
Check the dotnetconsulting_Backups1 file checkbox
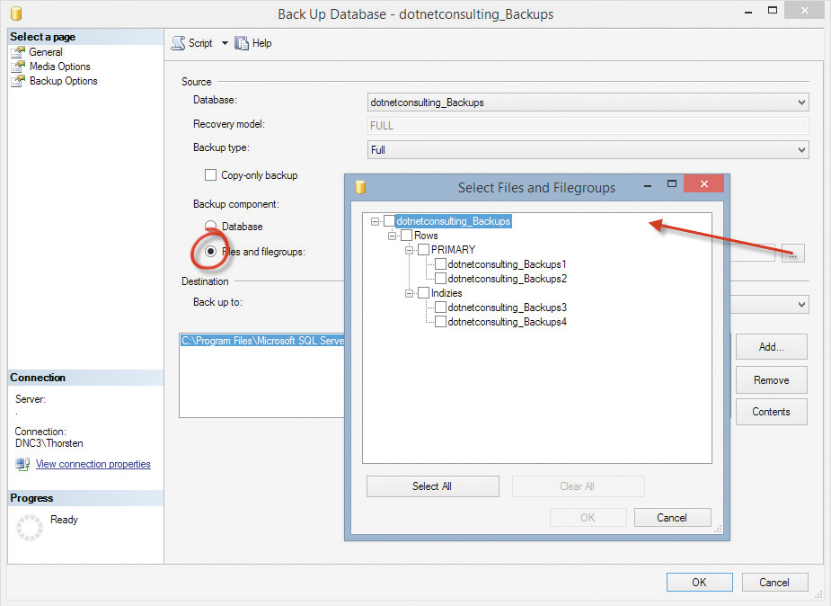(x=440, y=264)
